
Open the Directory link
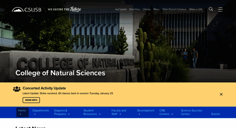pos(135,9)
